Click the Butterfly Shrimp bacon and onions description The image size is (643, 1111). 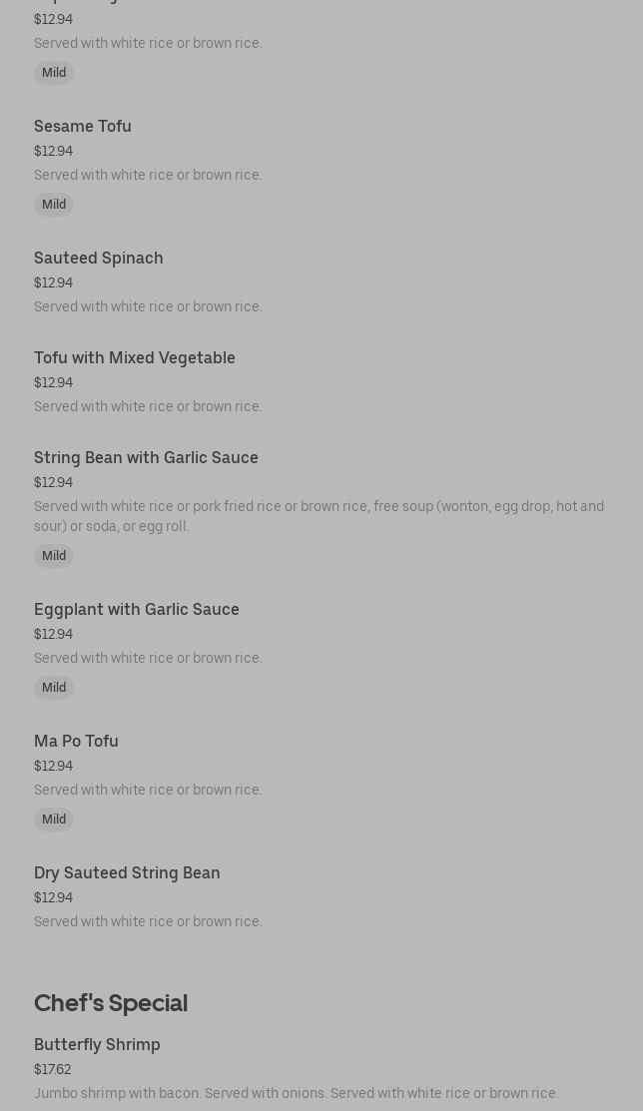pos(297,1094)
